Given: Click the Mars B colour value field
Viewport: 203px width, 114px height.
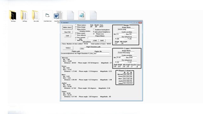Looking at the screenshot, I should tap(131, 79).
